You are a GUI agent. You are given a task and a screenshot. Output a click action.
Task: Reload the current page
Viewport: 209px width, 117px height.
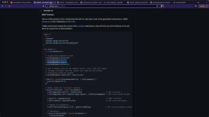click(x=9, y=6)
